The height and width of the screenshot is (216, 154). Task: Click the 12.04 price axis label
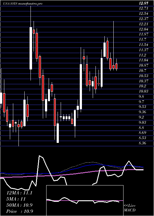point(144,29)
